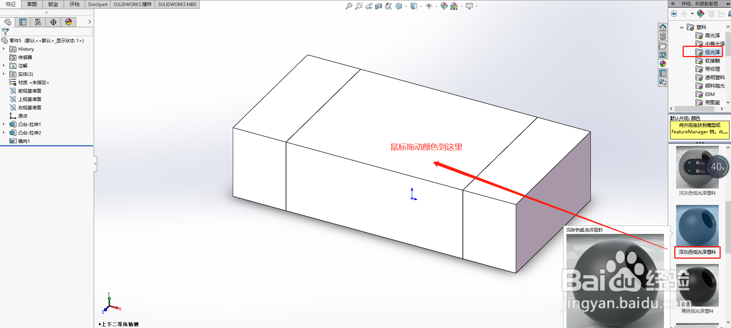Toggle the Section View tool
The width and height of the screenshot is (731, 328).
click(x=378, y=6)
